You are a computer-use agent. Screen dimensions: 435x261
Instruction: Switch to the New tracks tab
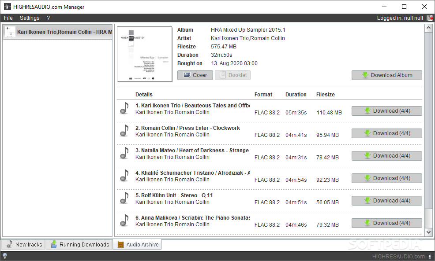23,245
